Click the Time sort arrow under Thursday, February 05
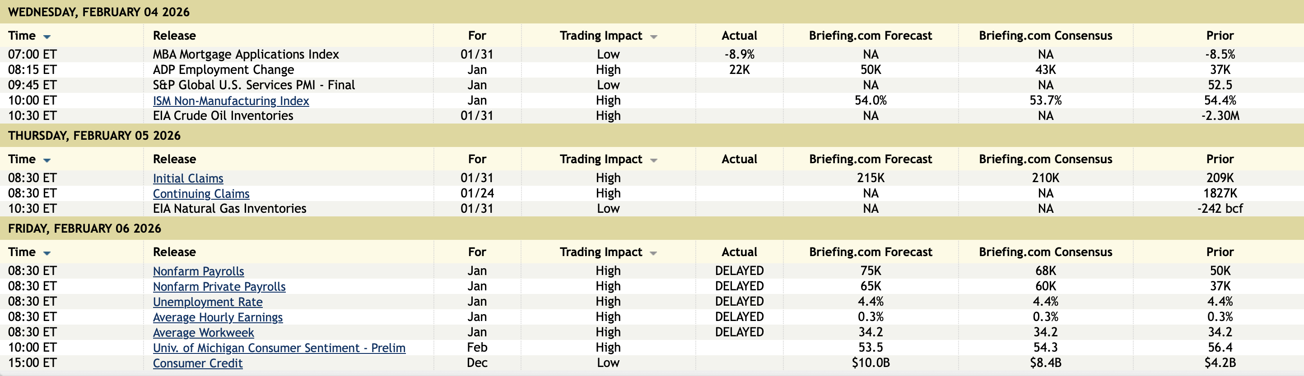The width and height of the screenshot is (1304, 376). tap(47, 160)
